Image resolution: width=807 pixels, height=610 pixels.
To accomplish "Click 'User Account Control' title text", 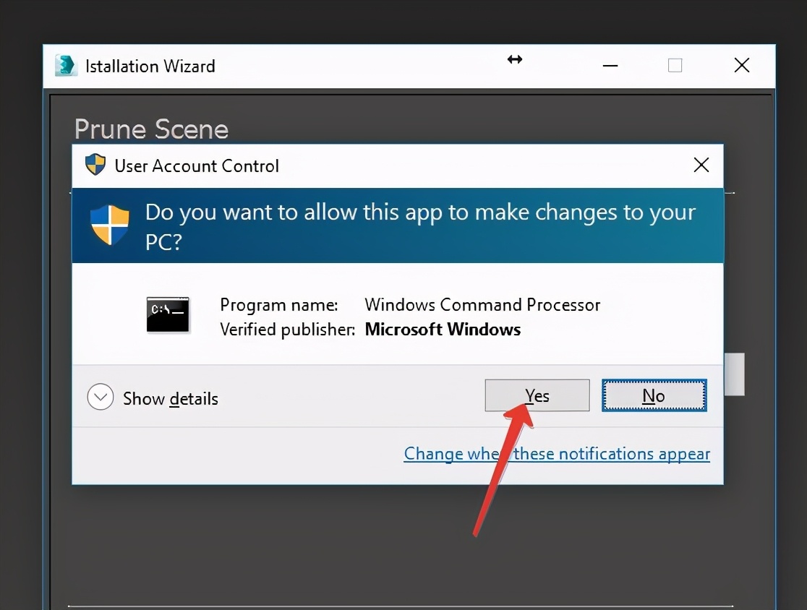I will click(x=197, y=166).
